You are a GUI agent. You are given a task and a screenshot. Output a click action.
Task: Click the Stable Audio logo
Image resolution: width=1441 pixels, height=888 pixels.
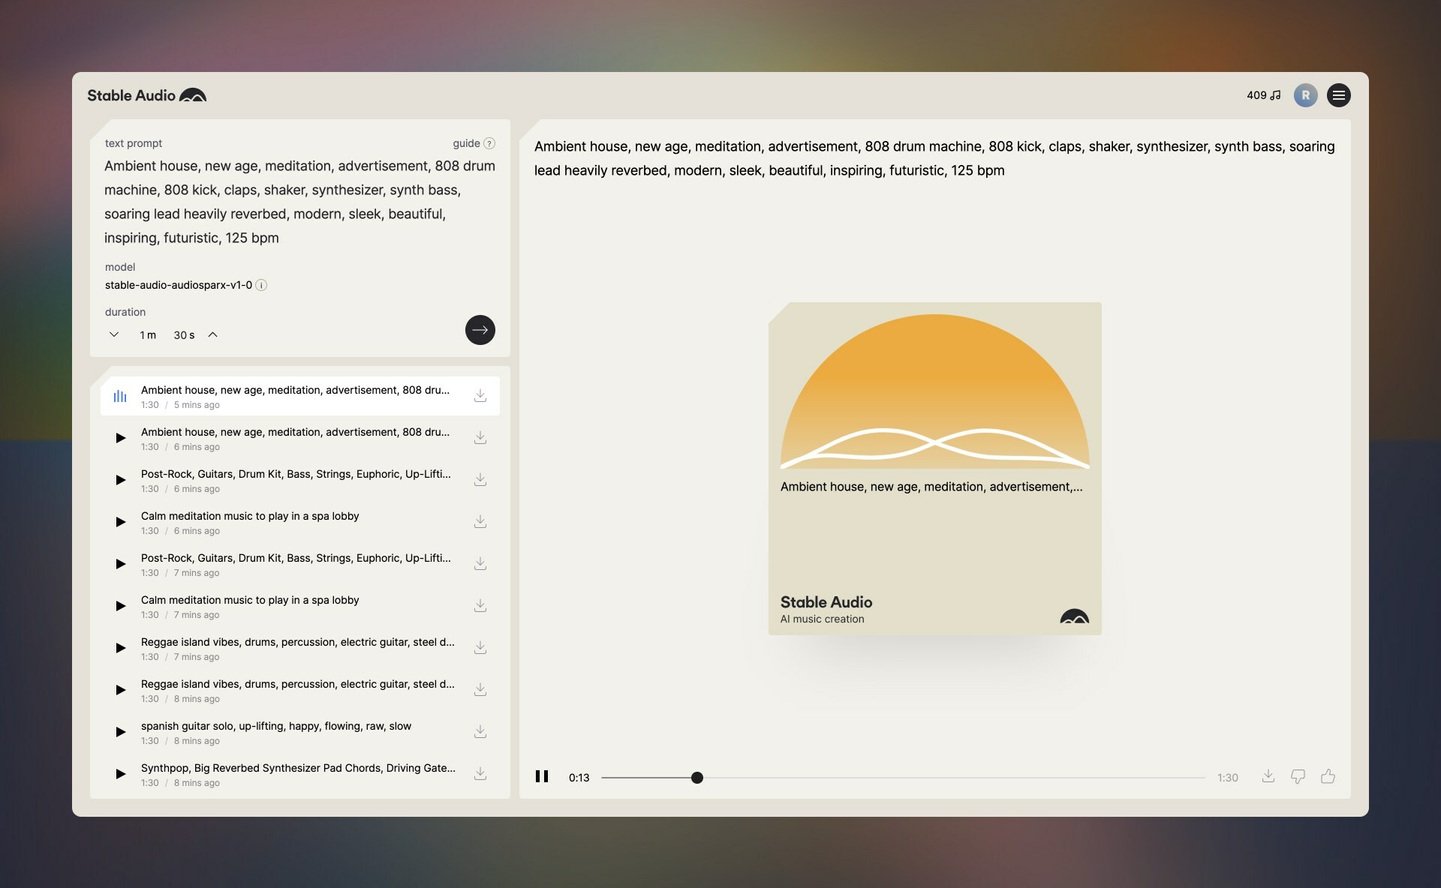point(146,95)
